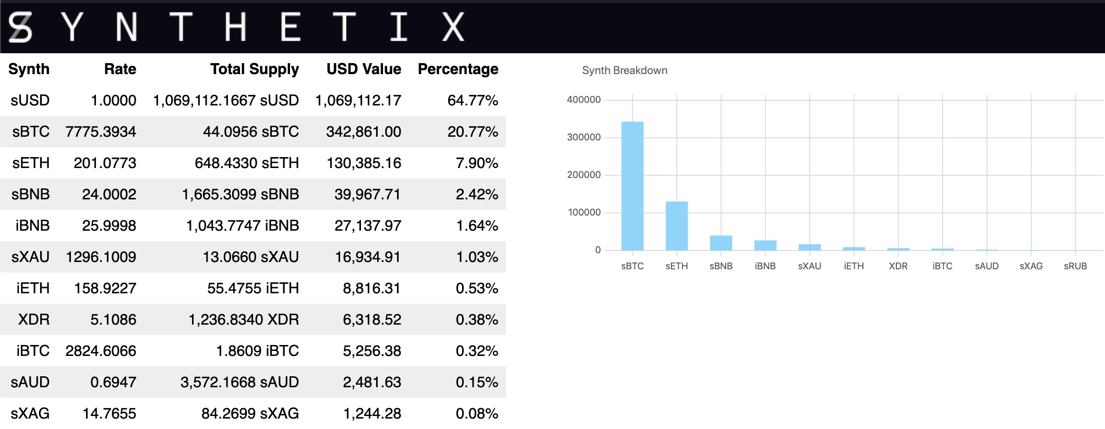Click total supply 1,069,112.1667 sUSD
This screenshot has width=1105, height=429.
pyautogui.click(x=226, y=100)
